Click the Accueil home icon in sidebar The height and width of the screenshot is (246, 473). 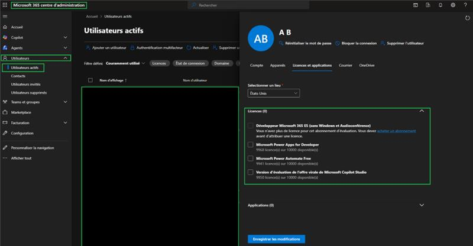(5, 27)
